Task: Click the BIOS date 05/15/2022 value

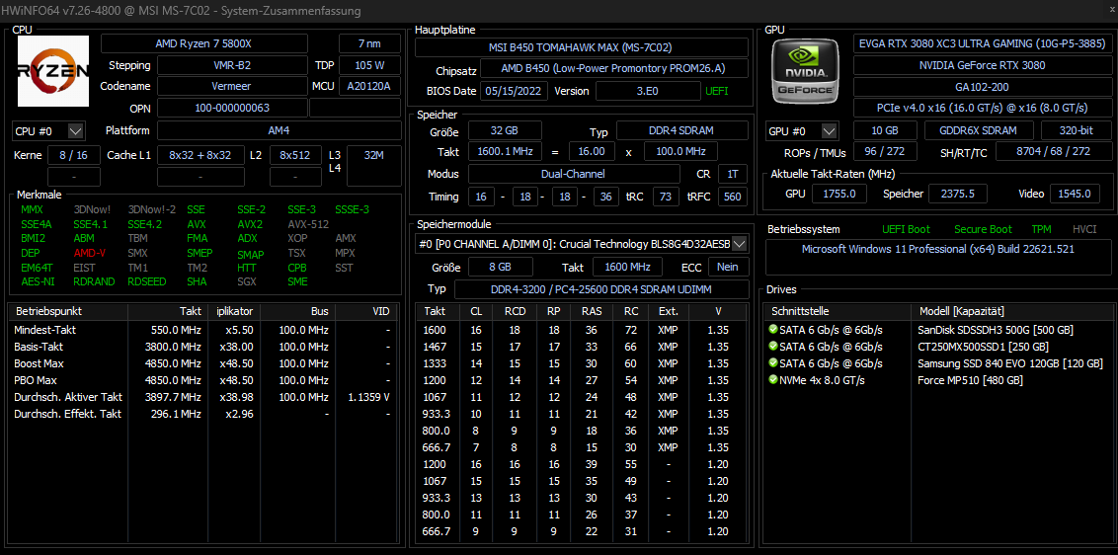Action: click(x=516, y=91)
